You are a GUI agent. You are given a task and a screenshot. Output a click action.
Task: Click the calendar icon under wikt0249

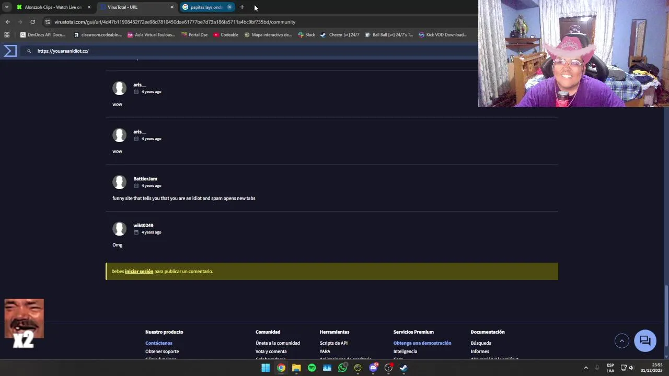[136, 232]
